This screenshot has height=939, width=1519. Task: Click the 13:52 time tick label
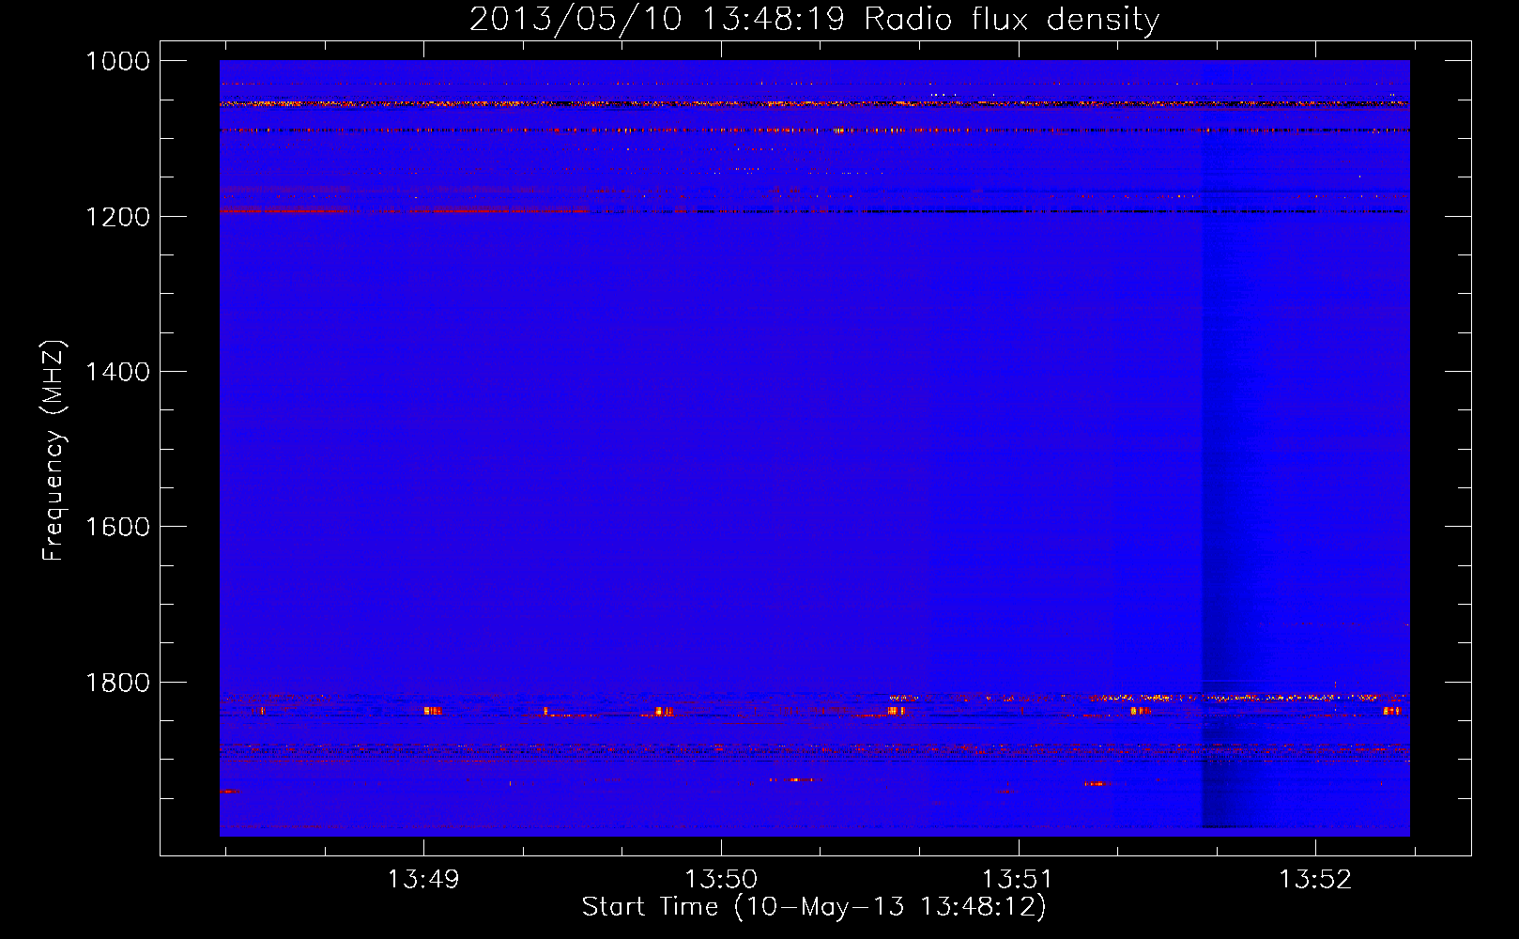tap(1315, 879)
